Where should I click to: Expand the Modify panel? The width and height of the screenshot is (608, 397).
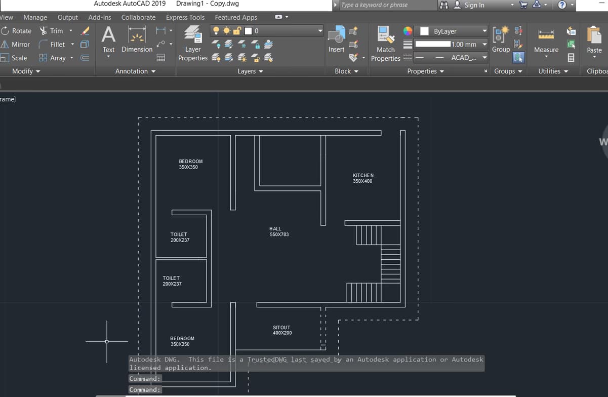[26, 71]
